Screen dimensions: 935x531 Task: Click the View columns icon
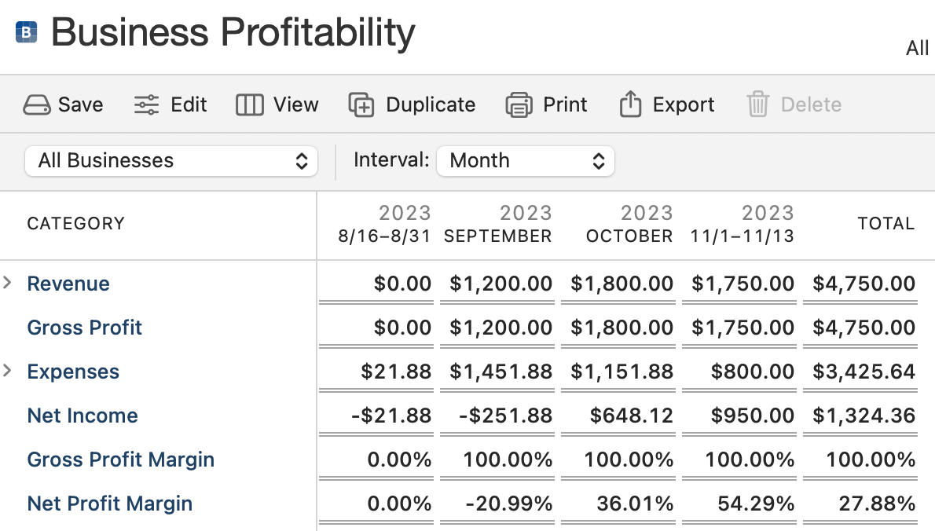pyautogui.click(x=250, y=105)
